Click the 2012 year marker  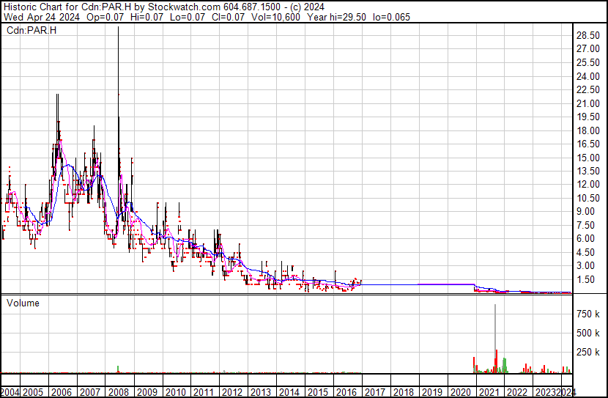click(x=232, y=391)
